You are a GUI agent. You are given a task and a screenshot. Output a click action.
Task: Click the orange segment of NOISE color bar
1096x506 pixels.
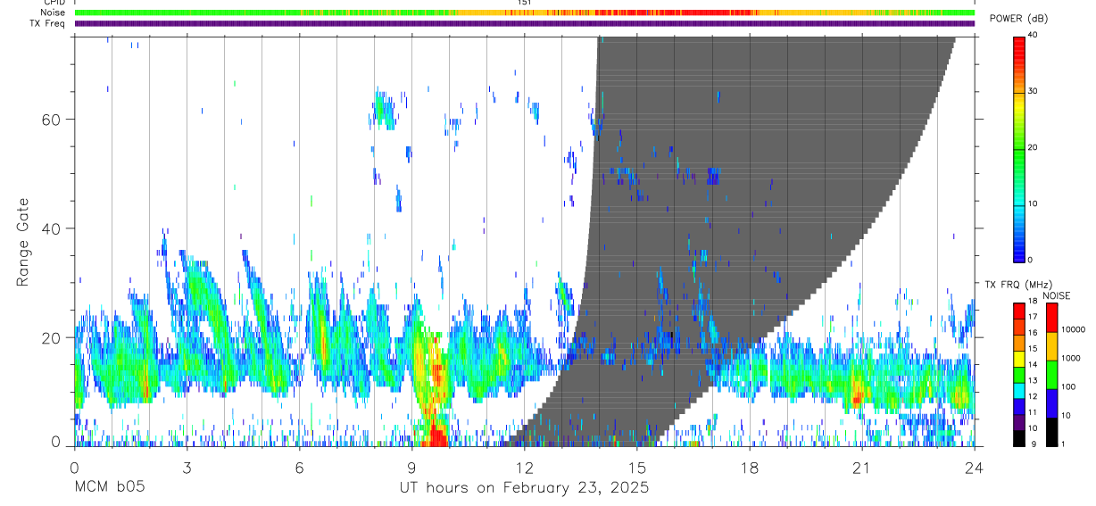1052,345
